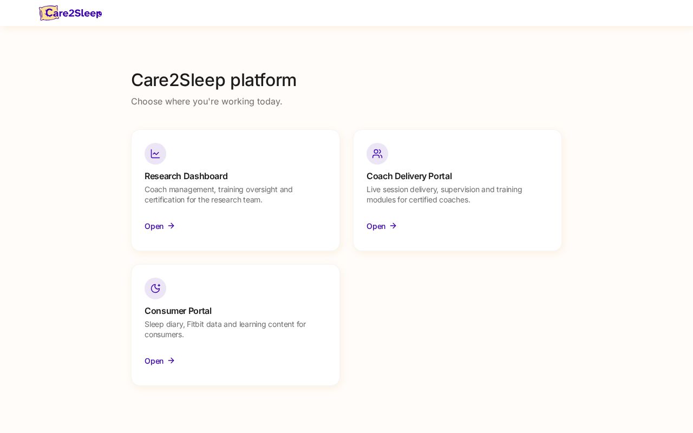Select the Coach Delivery Portal card title

coord(409,176)
